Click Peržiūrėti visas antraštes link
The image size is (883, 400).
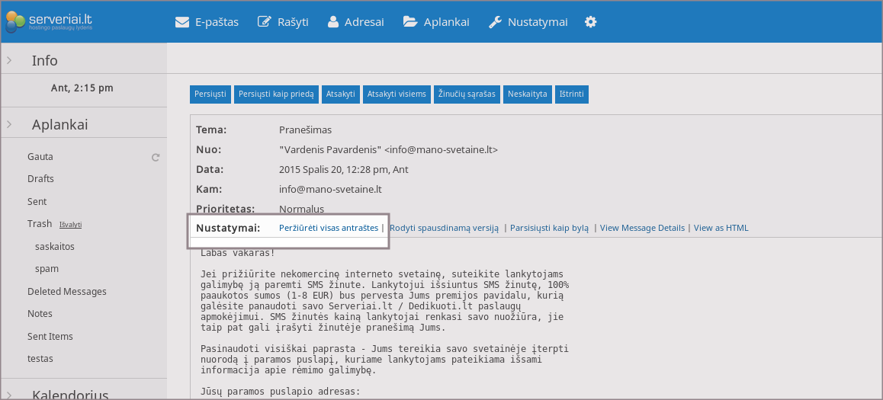328,228
